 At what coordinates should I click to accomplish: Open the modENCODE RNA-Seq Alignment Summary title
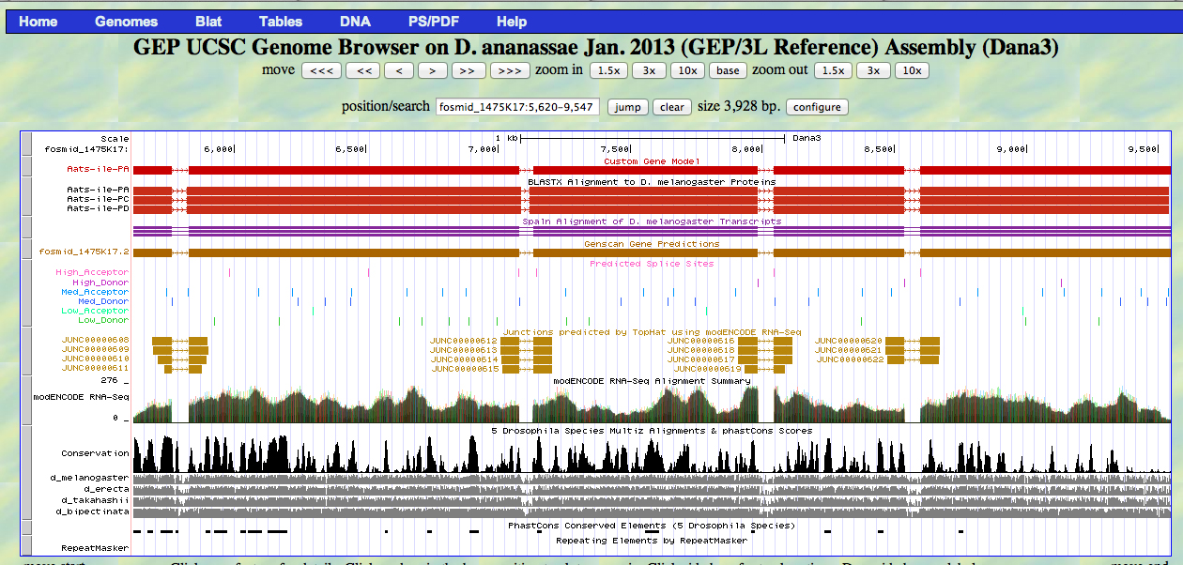pos(652,380)
